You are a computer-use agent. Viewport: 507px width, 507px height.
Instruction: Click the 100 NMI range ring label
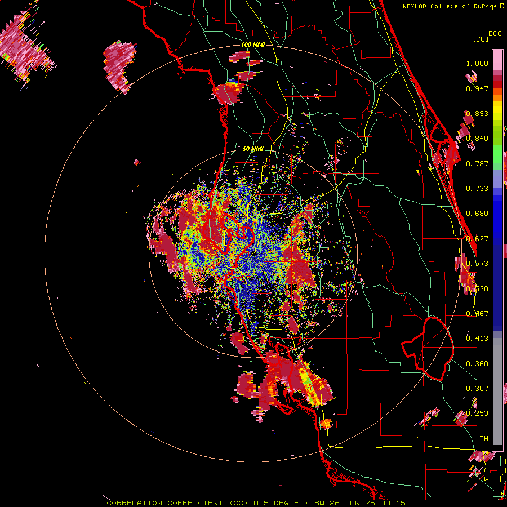pyautogui.click(x=253, y=45)
